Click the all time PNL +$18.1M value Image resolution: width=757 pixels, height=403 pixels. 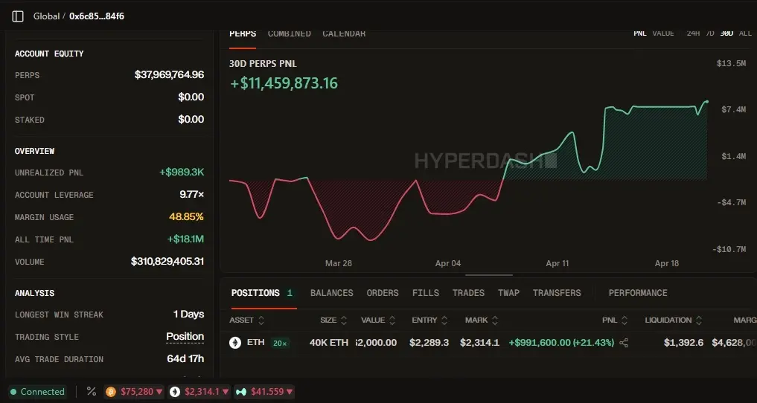pyautogui.click(x=185, y=239)
